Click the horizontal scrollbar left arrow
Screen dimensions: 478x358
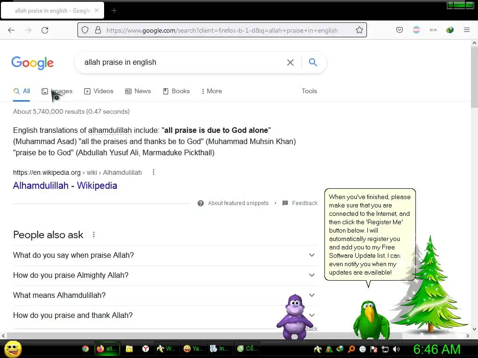[x=3, y=336]
